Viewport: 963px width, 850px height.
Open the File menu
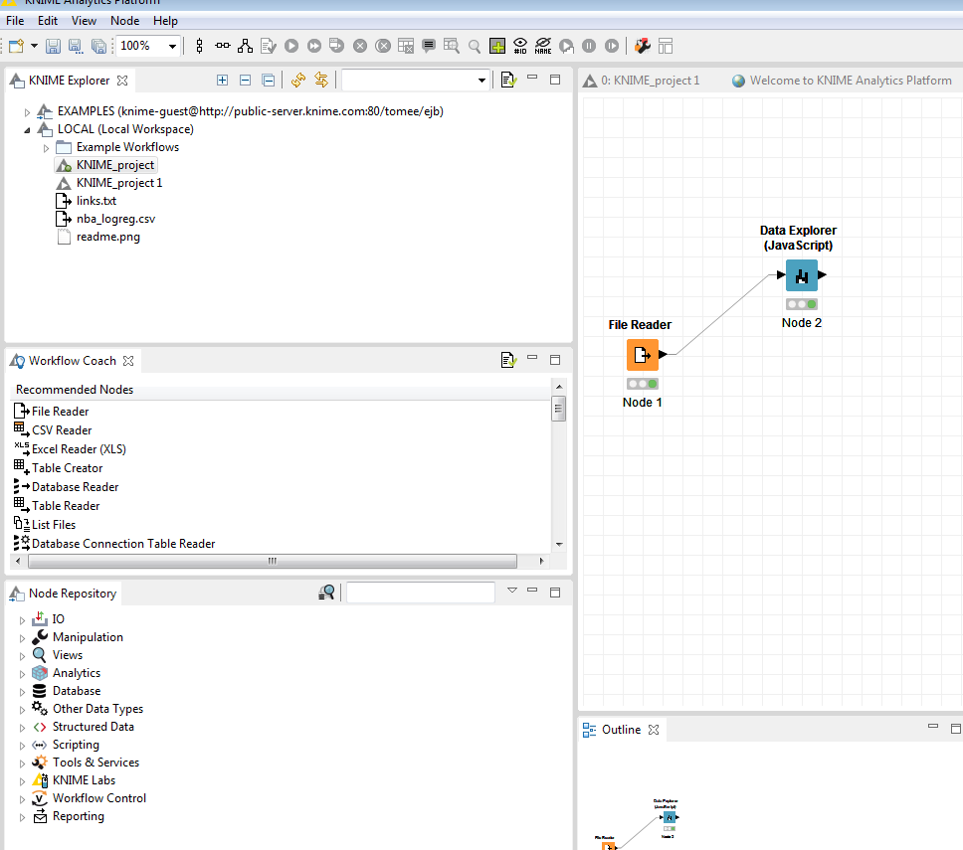[15, 21]
